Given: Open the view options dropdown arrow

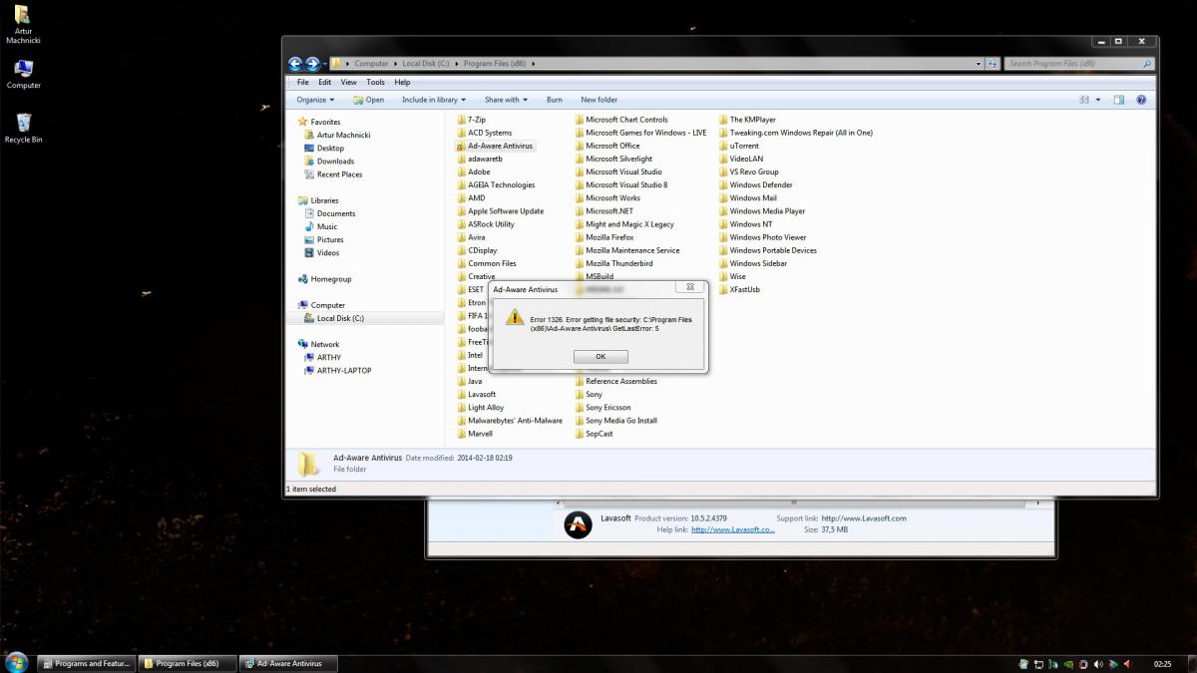Looking at the screenshot, I should tap(1098, 100).
